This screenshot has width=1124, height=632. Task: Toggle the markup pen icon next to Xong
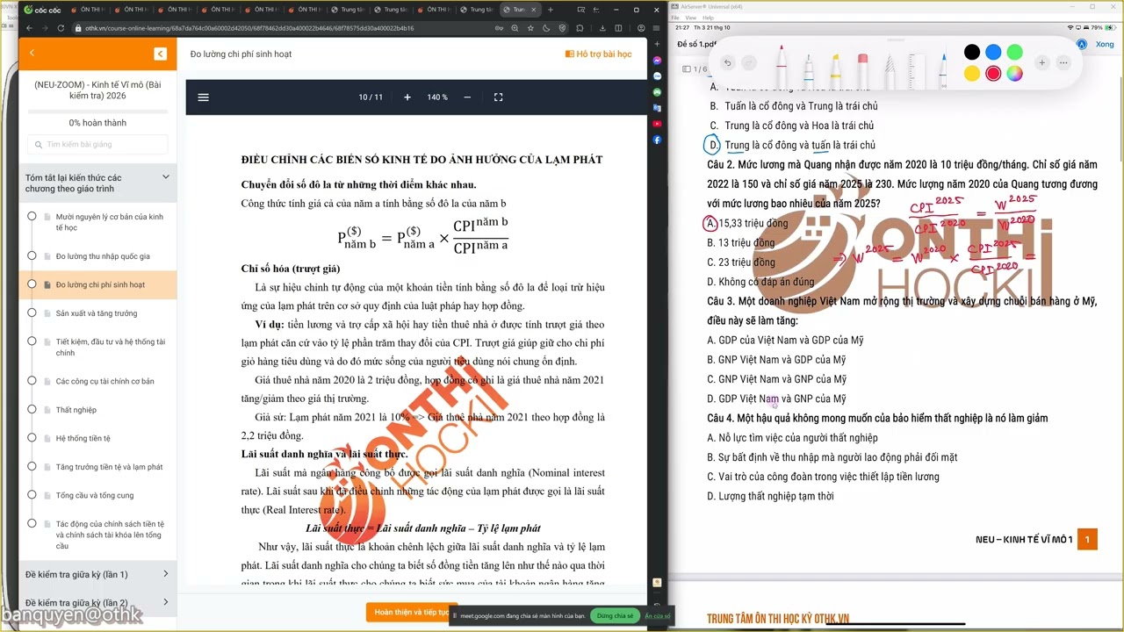point(1082,44)
